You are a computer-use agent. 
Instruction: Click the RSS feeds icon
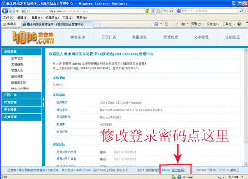pyautogui.click(x=166, y=24)
